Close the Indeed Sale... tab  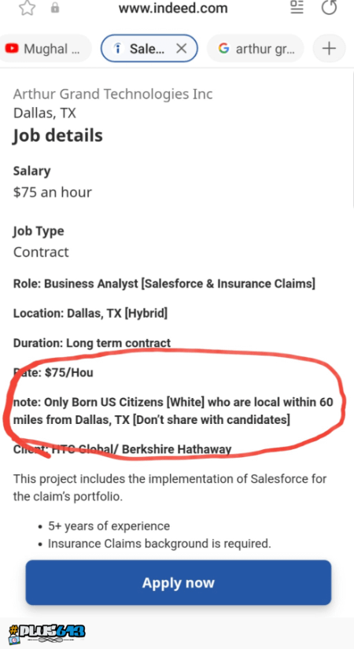click(182, 49)
